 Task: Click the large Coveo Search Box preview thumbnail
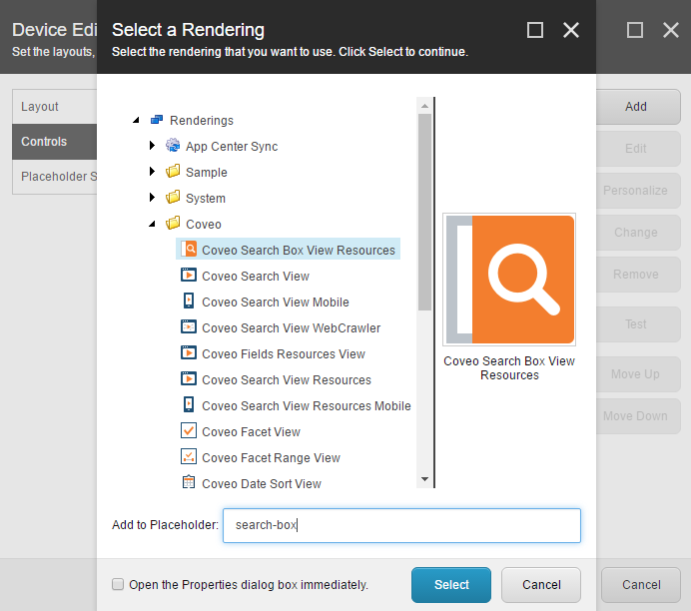(509, 280)
